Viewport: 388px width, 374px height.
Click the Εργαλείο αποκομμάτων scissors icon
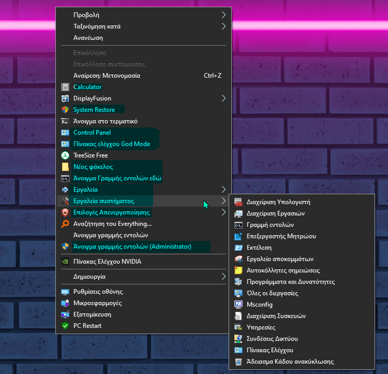click(238, 259)
